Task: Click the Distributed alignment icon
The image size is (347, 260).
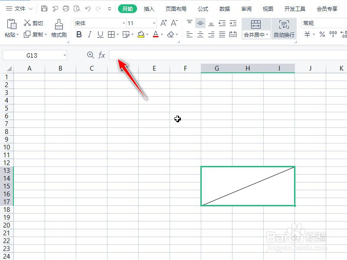Action: [x=233, y=35]
